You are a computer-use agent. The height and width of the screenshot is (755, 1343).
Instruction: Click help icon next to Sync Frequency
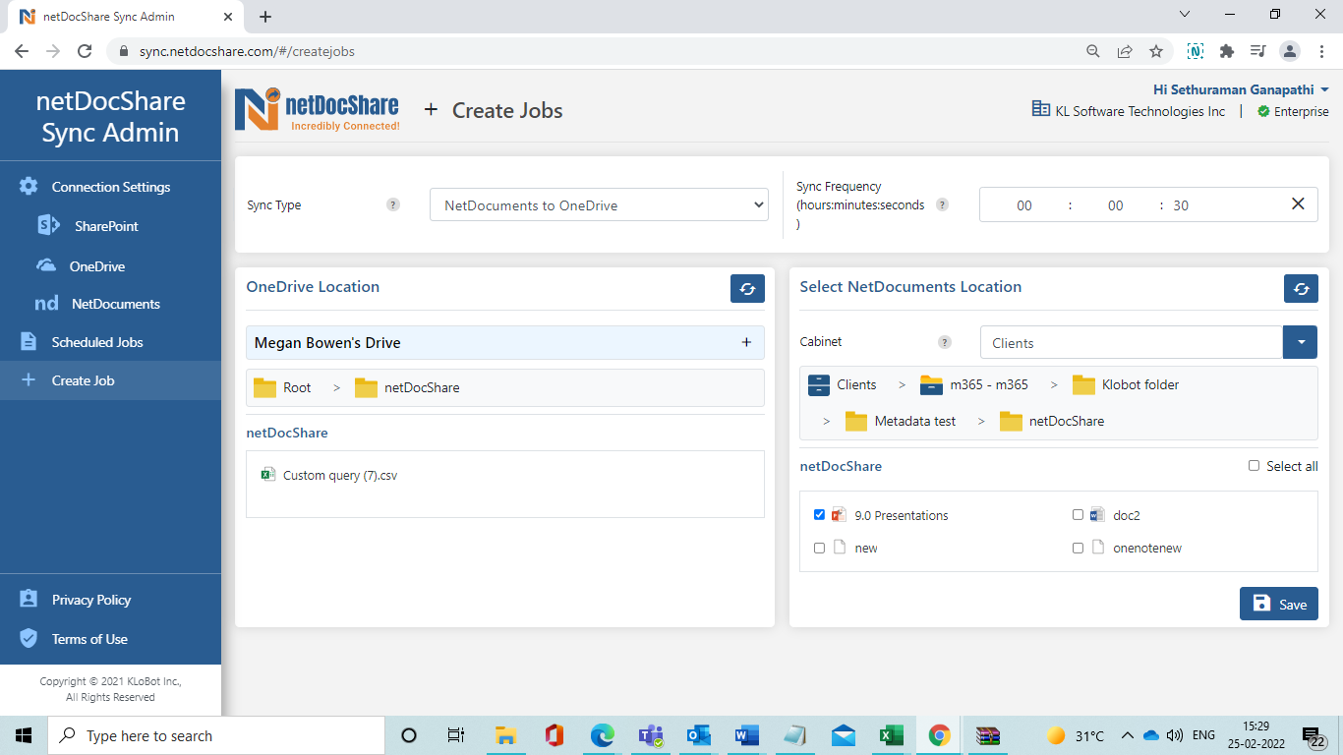(x=942, y=205)
